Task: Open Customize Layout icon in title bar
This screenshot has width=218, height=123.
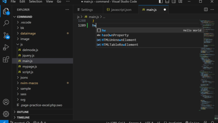Action: 180,1
